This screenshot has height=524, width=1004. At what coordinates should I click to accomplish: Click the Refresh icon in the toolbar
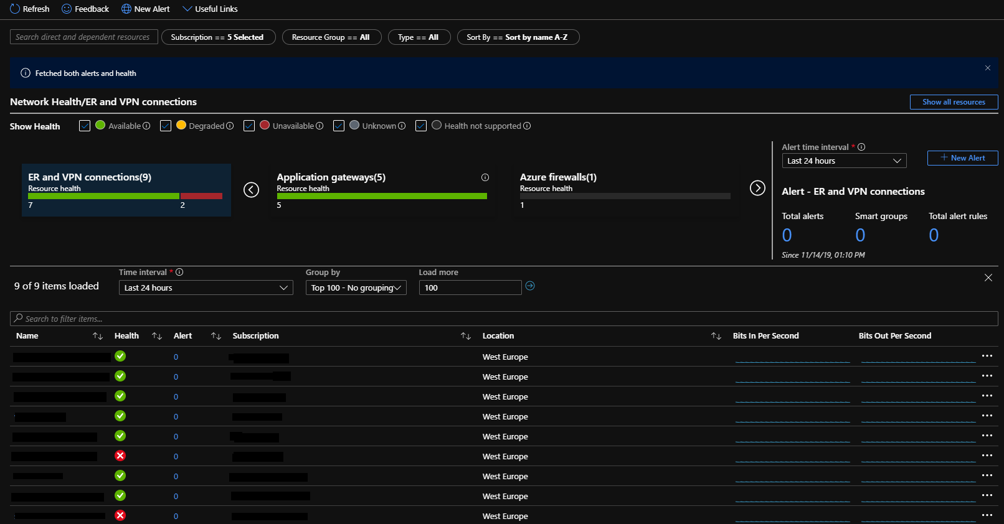pos(15,9)
